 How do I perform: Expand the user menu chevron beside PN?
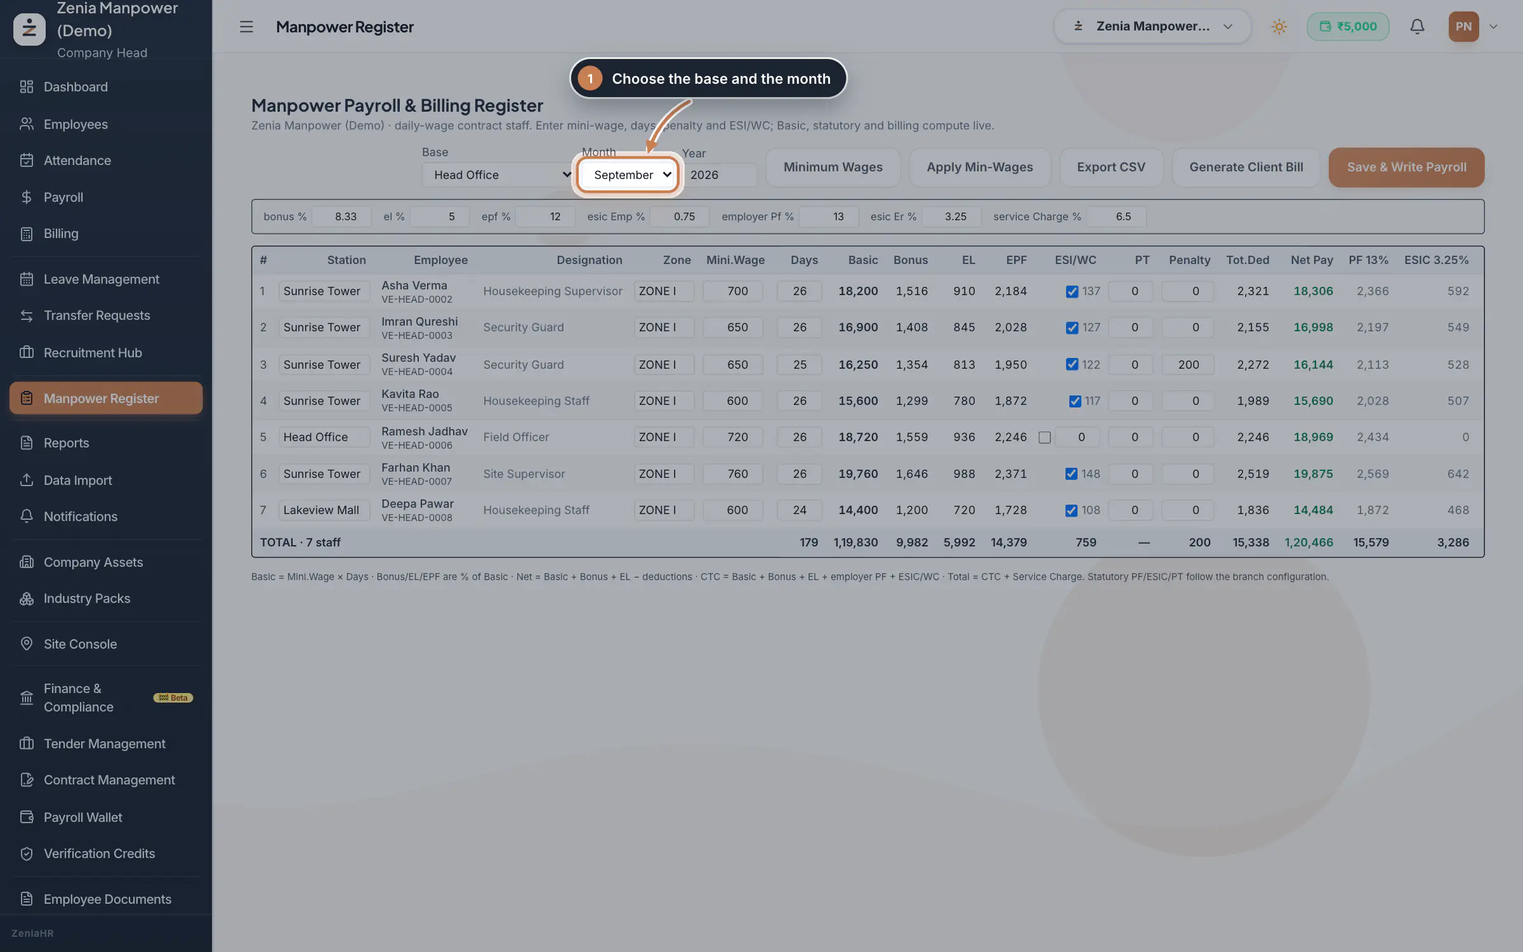1493,27
